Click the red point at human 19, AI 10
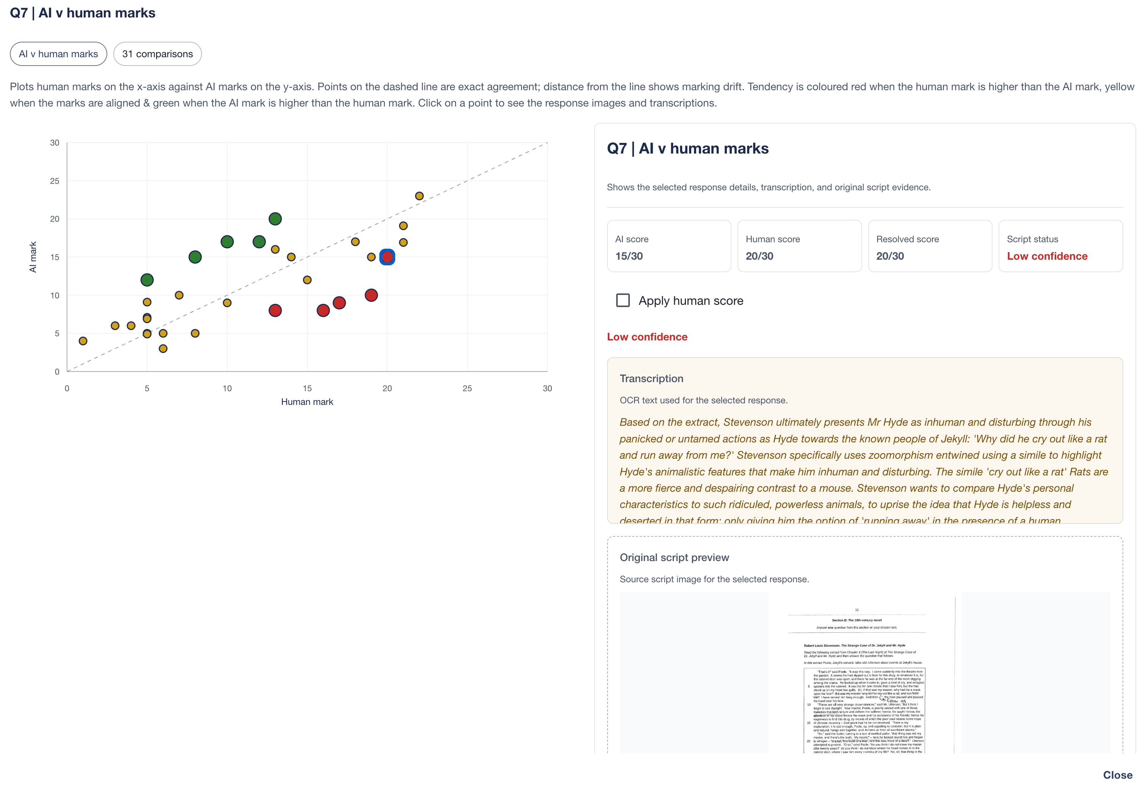This screenshot has width=1146, height=787. click(371, 295)
